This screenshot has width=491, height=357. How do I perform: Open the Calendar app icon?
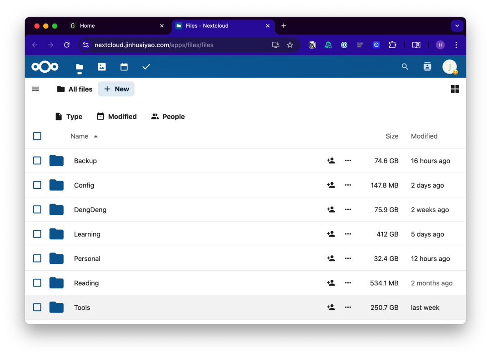124,66
